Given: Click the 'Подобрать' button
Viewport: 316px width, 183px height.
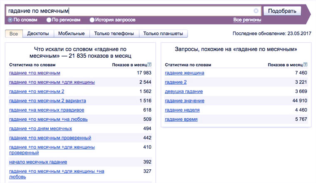Looking at the screenshot, I should [282, 11].
